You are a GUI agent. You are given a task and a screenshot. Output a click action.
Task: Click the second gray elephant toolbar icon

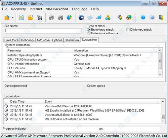[60, 18]
